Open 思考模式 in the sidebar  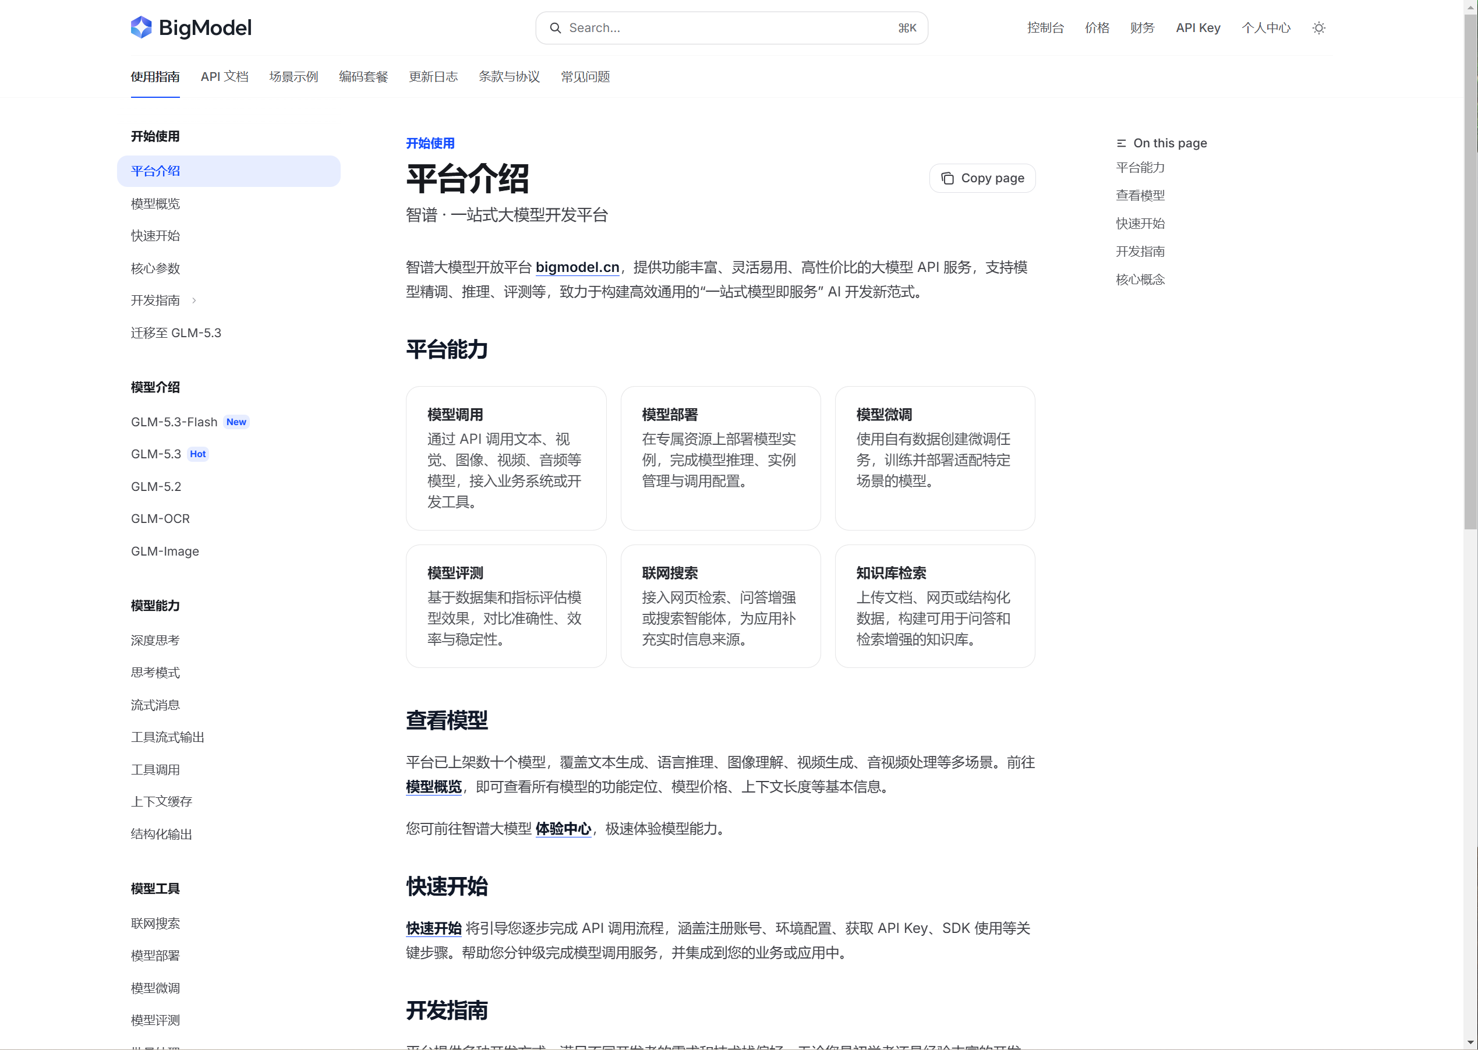click(155, 673)
